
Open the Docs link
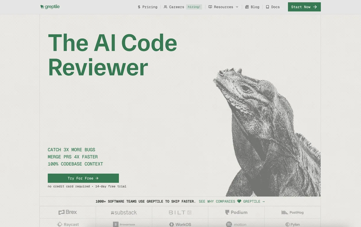click(273, 7)
